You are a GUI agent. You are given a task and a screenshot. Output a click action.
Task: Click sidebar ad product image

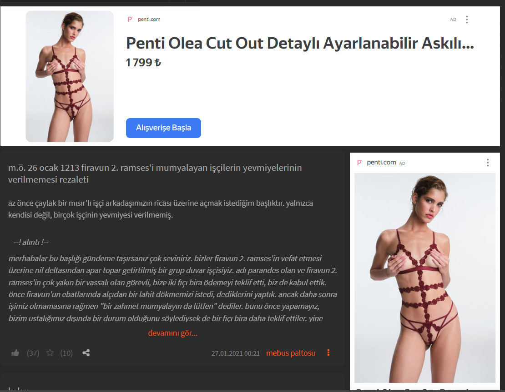[x=425, y=278]
